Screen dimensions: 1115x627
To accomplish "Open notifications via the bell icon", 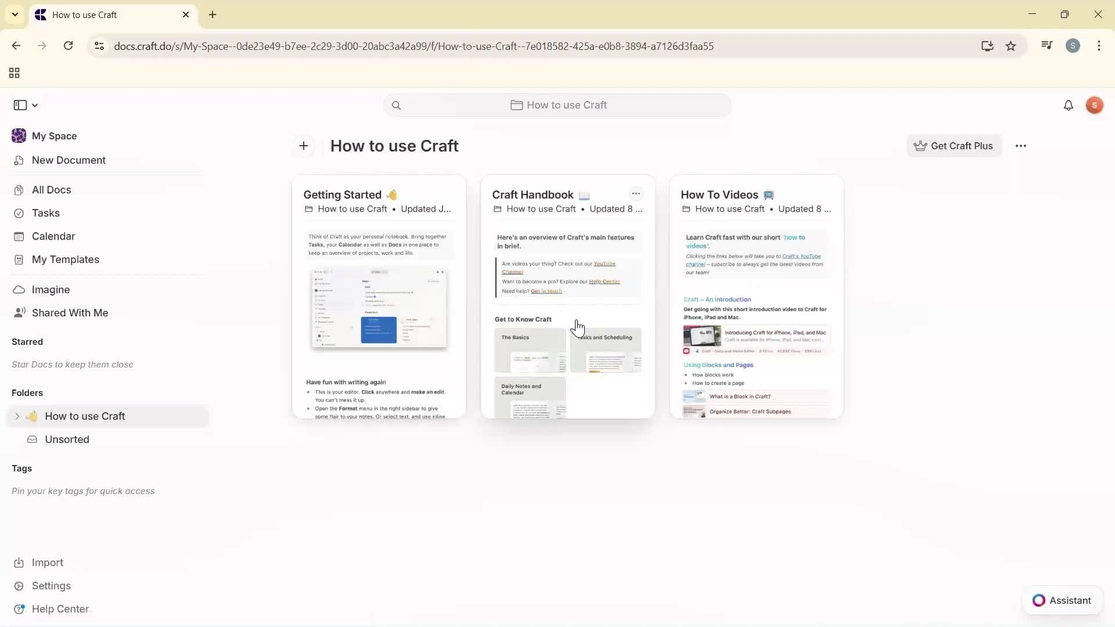I will click(x=1069, y=105).
